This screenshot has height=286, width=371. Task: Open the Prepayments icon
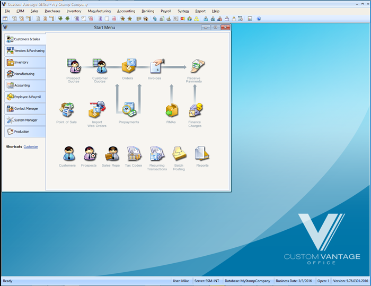(x=129, y=109)
